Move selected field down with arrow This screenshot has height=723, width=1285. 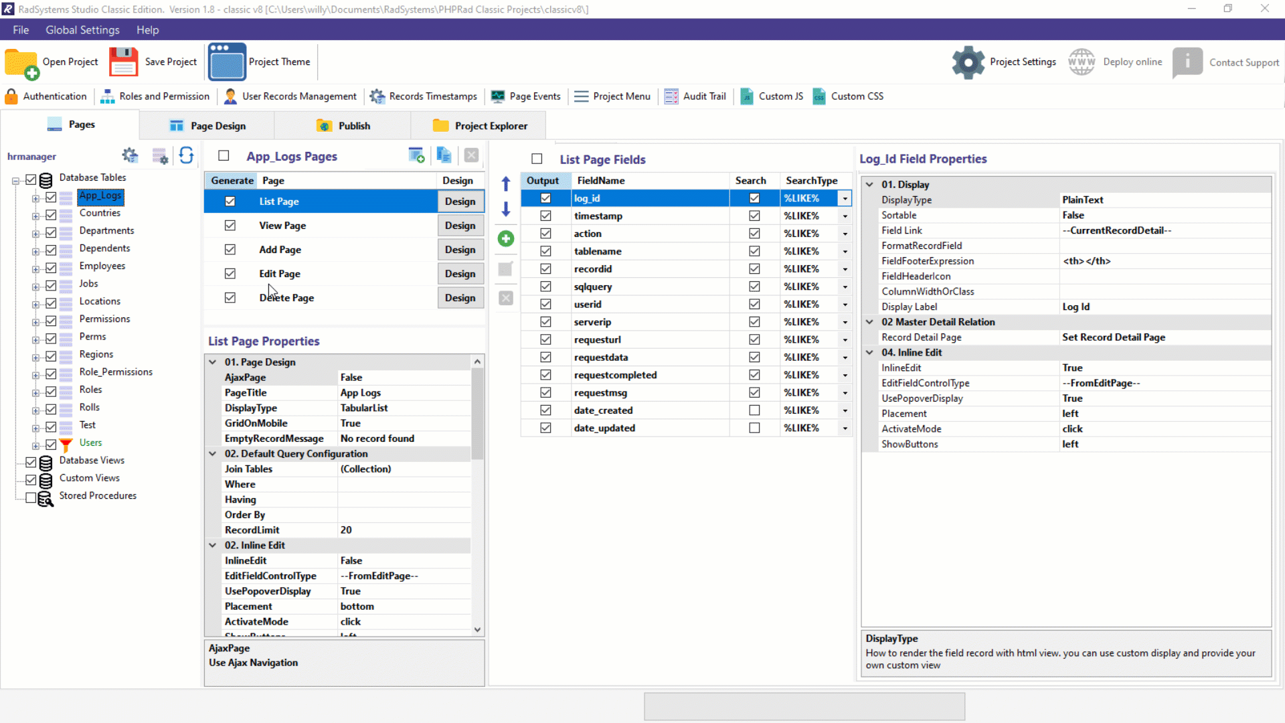[x=506, y=210]
